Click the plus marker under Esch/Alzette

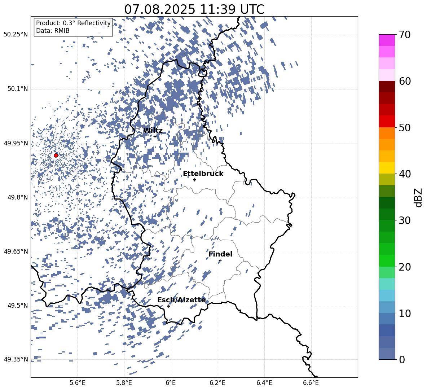[168, 306]
